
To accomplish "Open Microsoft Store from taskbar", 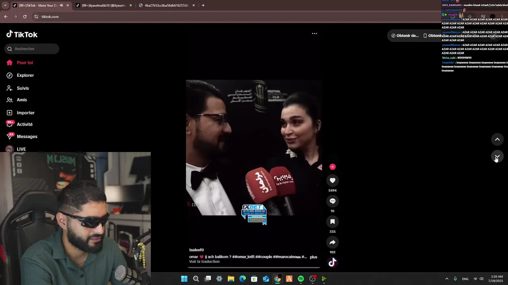I will [x=254, y=279].
